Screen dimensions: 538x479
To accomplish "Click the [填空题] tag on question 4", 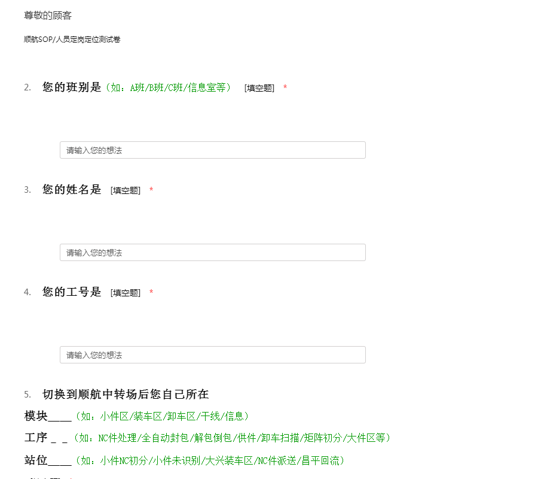I will [126, 293].
